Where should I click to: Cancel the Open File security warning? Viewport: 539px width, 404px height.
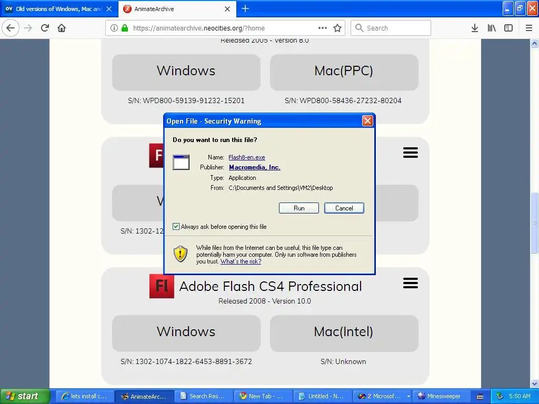[344, 208]
